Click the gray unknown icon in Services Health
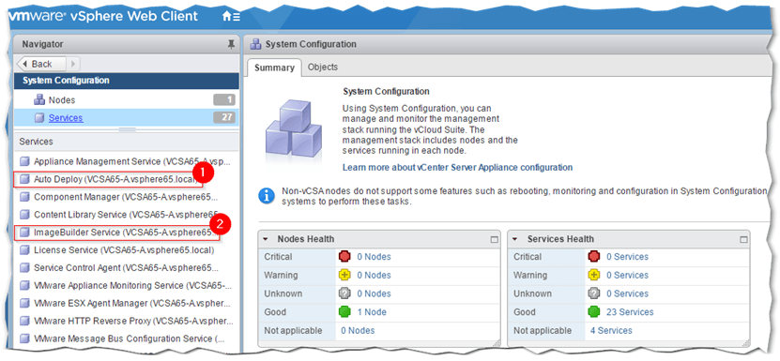 point(593,293)
